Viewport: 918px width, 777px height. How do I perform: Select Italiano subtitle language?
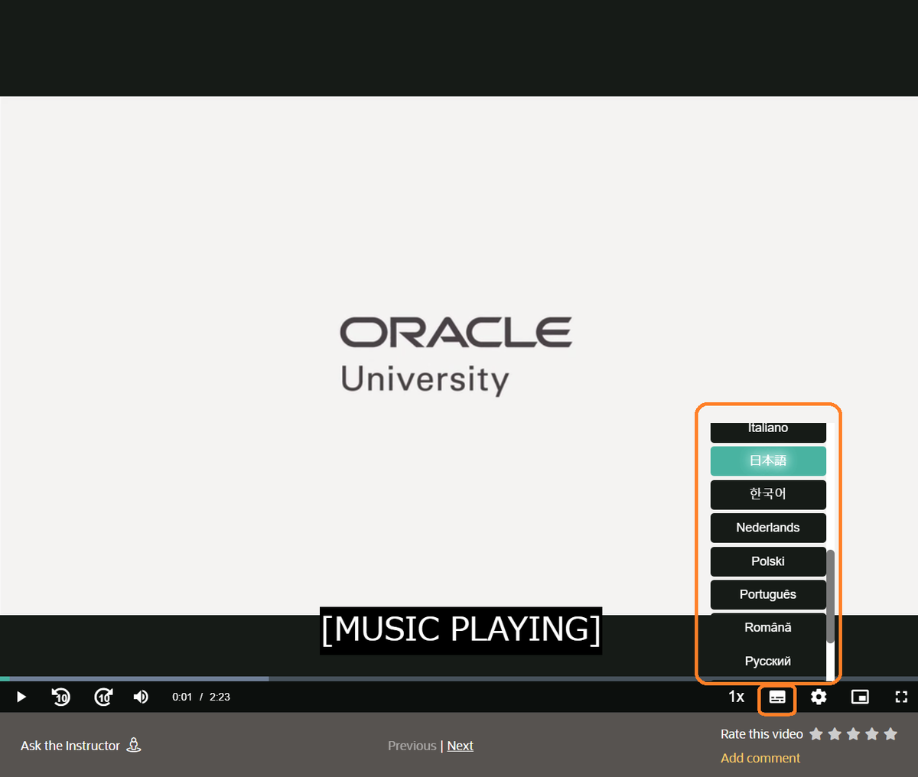pyautogui.click(x=768, y=431)
